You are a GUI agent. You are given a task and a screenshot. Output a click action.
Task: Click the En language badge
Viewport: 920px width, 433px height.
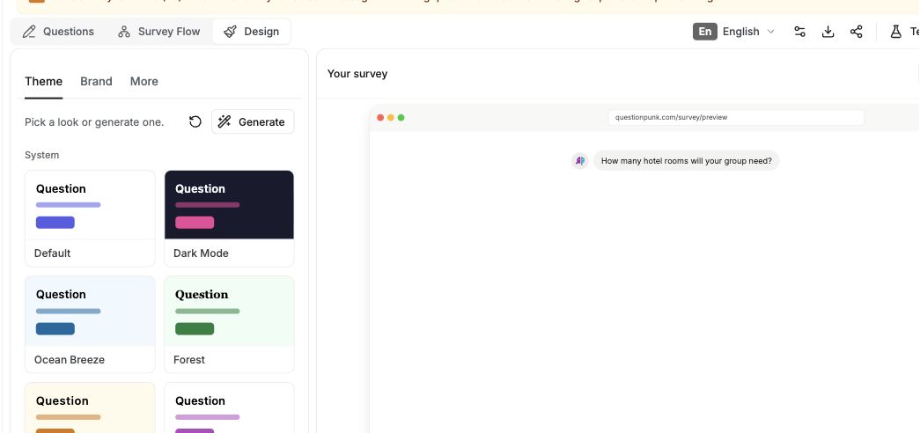coord(704,32)
